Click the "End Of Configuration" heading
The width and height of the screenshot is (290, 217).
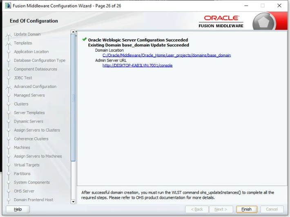[x=34, y=21]
